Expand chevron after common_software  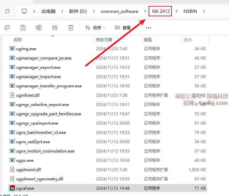[x=145, y=11]
